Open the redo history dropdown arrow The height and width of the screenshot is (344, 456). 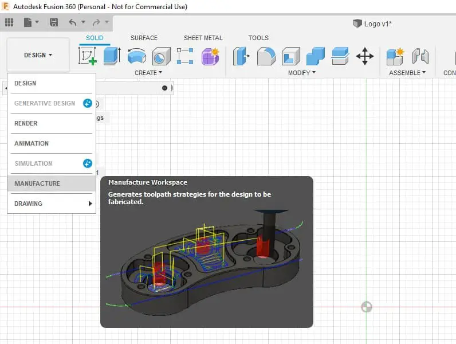107,22
